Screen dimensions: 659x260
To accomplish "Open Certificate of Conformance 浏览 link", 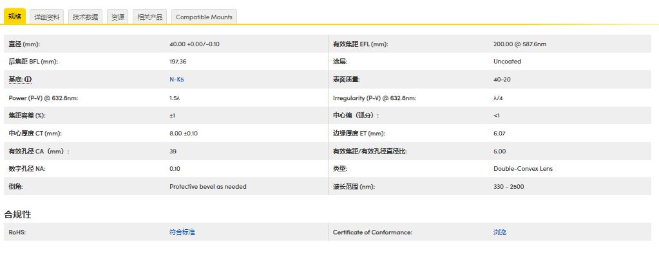I will [499, 232].
